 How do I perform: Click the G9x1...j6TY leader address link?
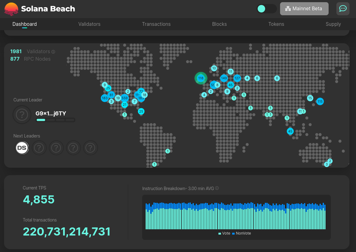tap(51, 114)
